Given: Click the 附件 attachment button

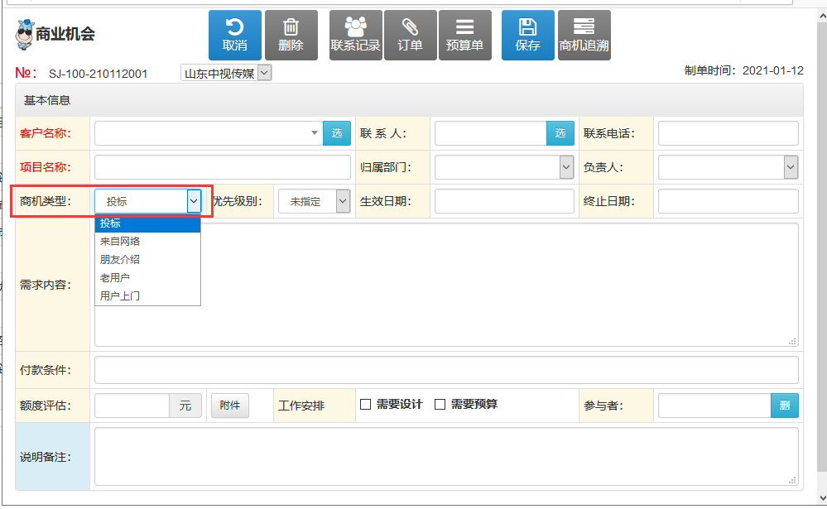Looking at the screenshot, I should (x=230, y=406).
